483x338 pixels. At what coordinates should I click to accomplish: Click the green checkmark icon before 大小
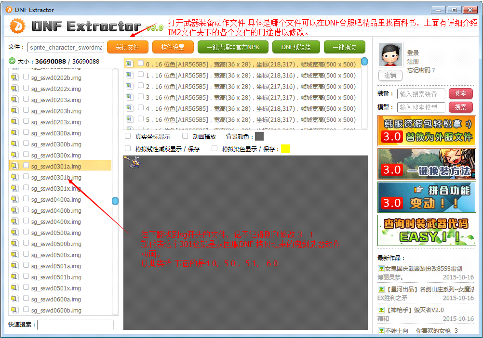tap(12, 61)
